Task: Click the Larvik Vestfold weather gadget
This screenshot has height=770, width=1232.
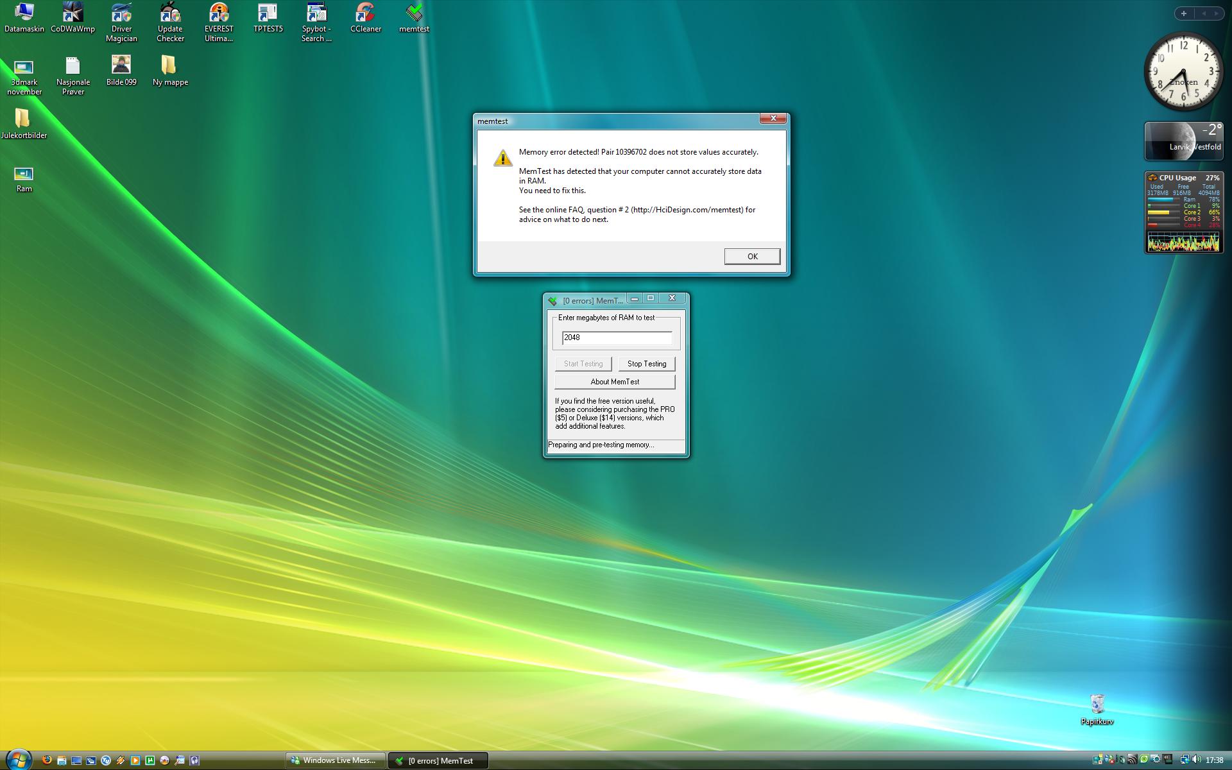Action: click(x=1184, y=141)
